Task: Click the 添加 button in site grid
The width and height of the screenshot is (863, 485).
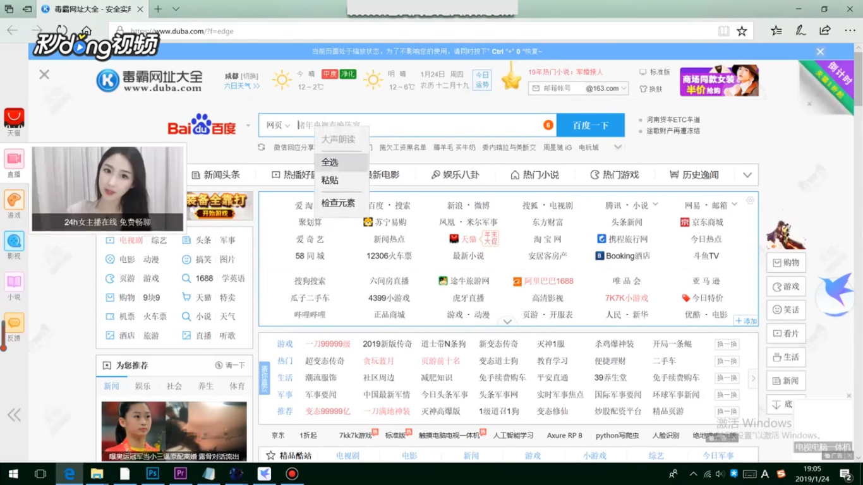Action: click(x=746, y=321)
